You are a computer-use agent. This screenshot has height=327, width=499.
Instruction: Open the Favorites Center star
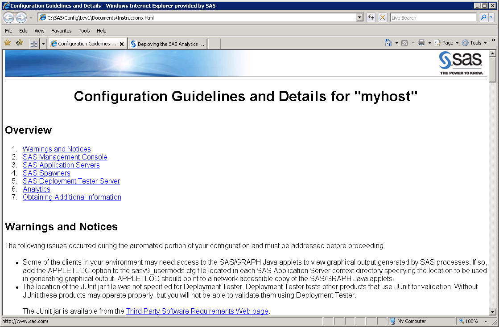[8, 43]
